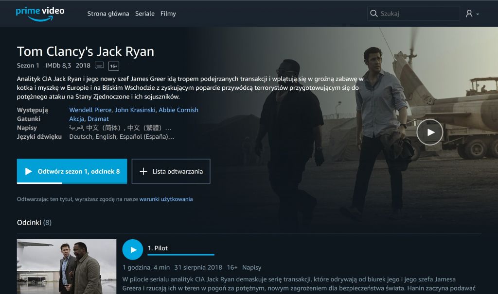Click the Napisy subtitle languages list
This screenshot has height=294, width=498.
tap(120, 128)
